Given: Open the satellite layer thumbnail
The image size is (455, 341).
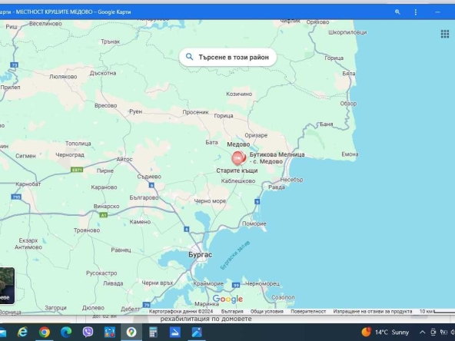Looking at the screenshot, I should pos(6,286).
